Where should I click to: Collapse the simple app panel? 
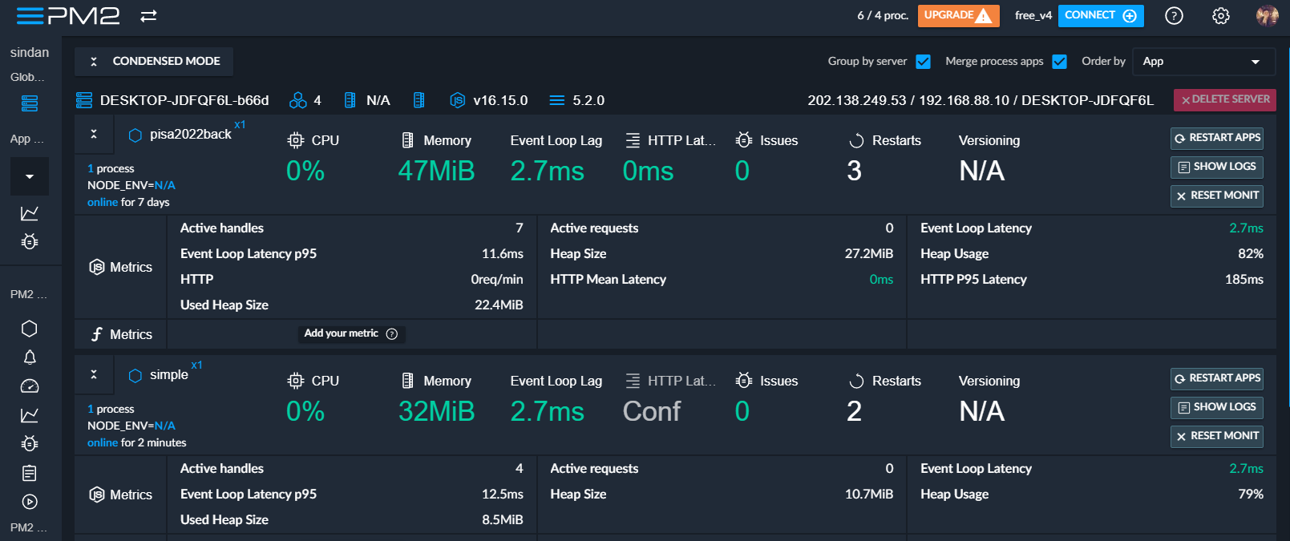click(x=94, y=375)
